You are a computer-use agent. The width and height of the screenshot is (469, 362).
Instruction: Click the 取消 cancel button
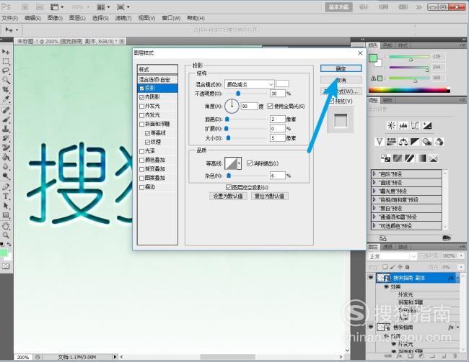(341, 80)
